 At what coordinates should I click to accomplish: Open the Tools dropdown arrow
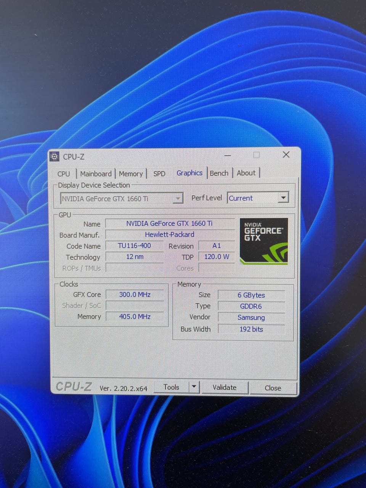194,387
